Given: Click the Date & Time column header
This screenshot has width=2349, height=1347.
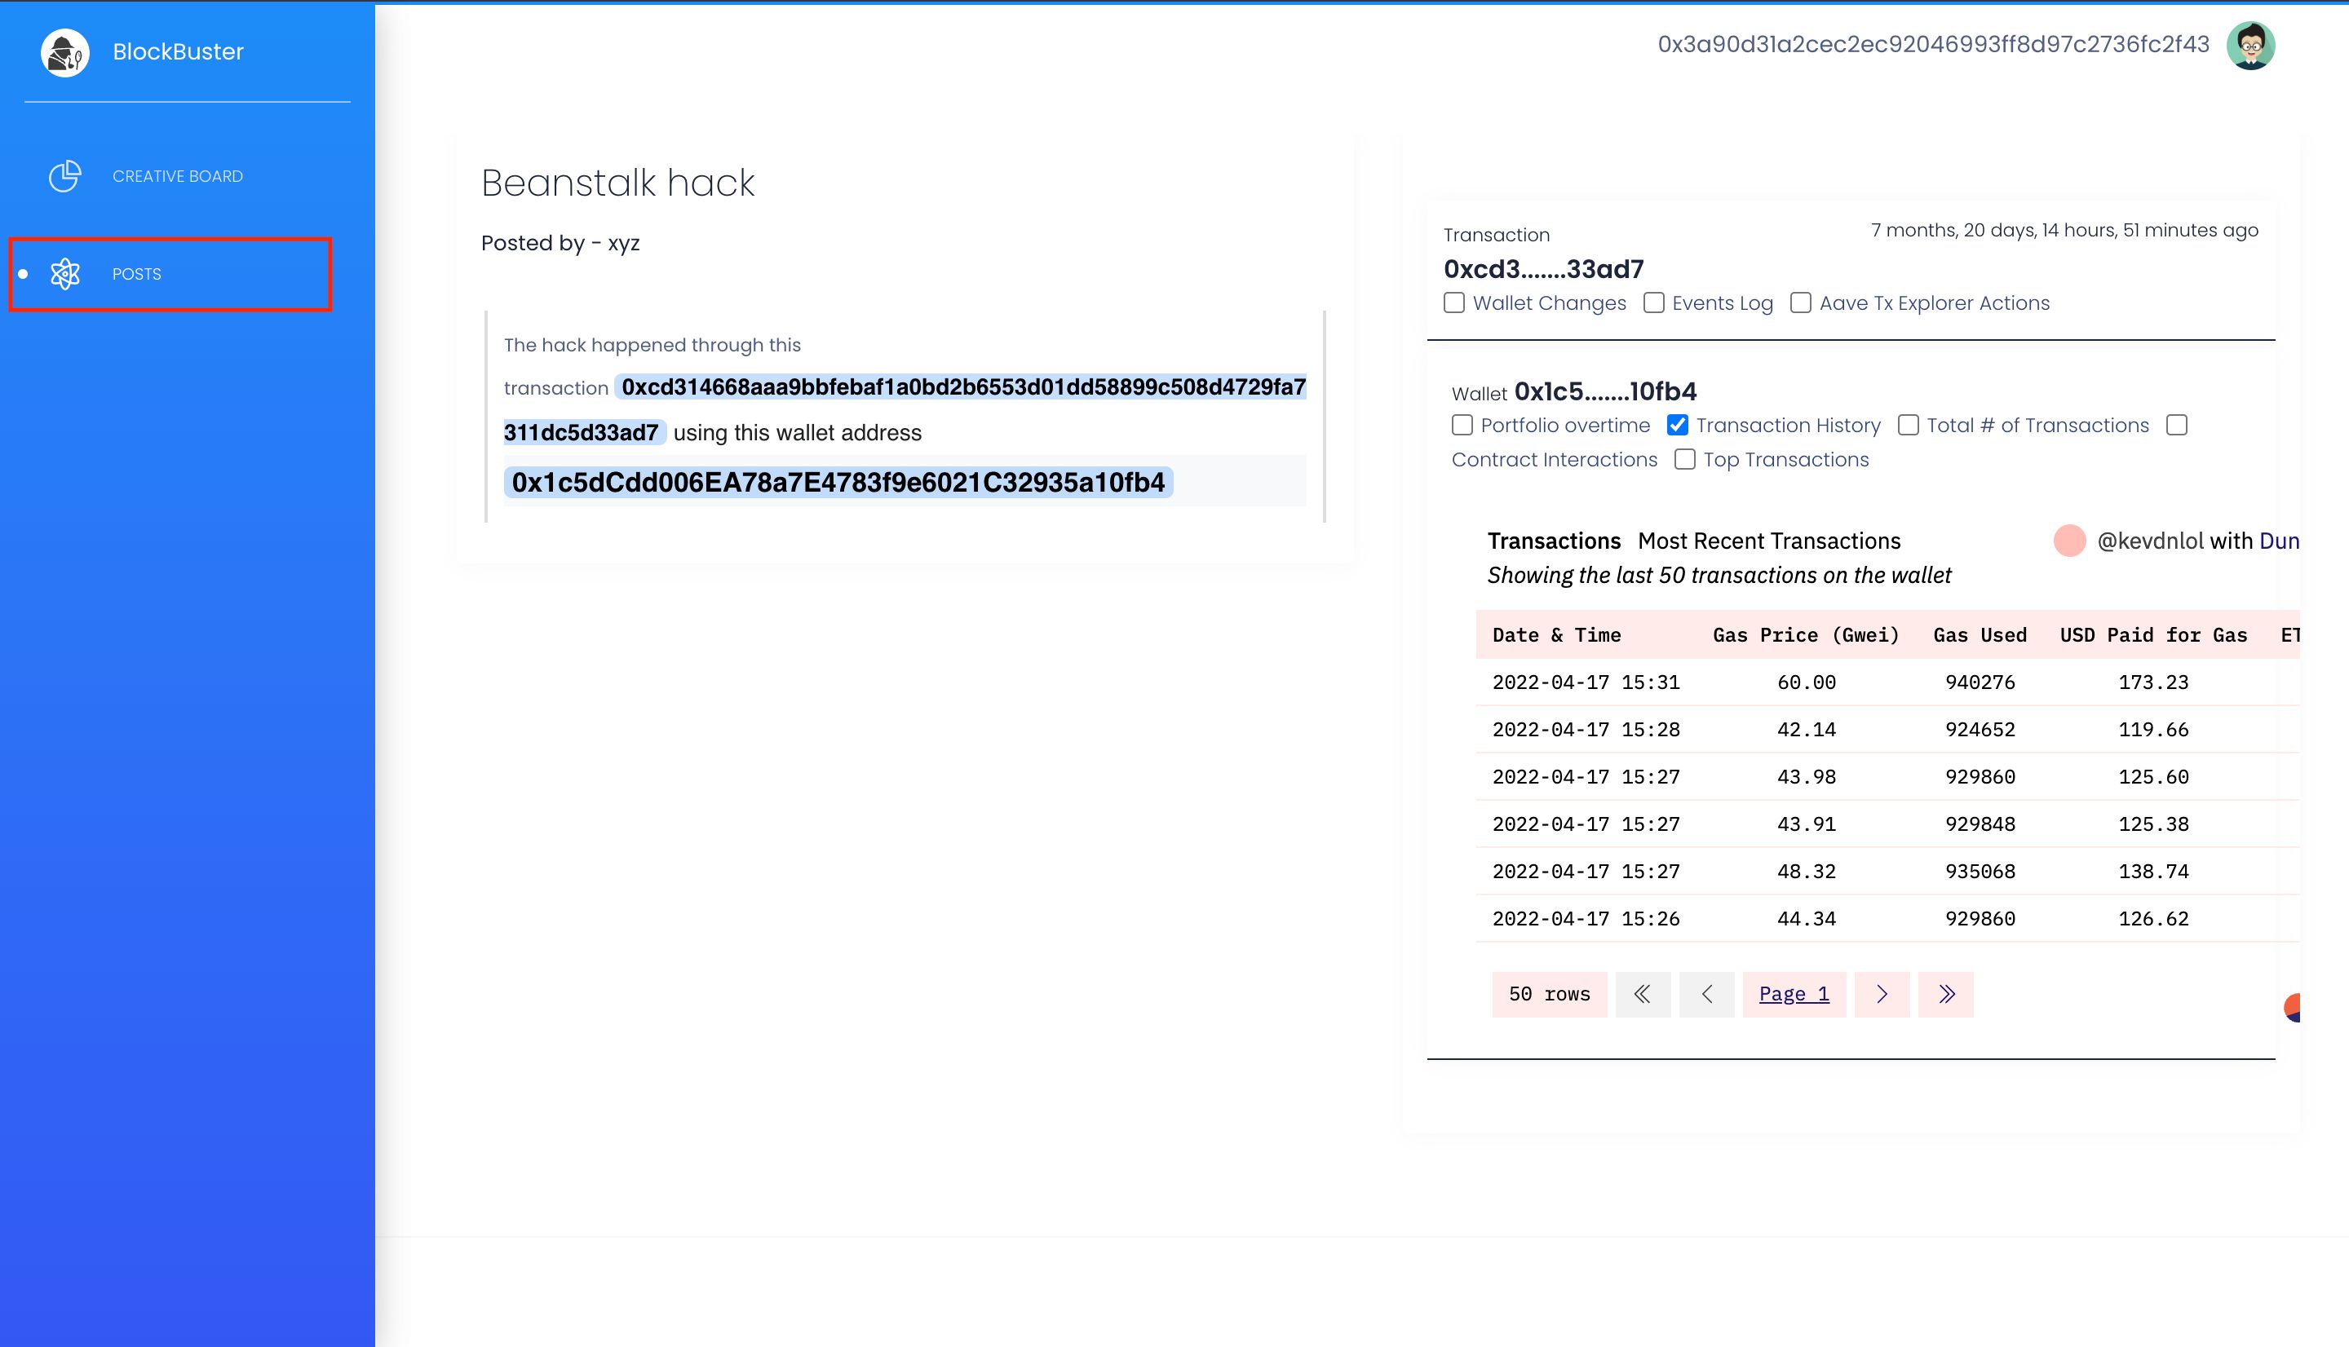Looking at the screenshot, I should pyautogui.click(x=1557, y=635).
